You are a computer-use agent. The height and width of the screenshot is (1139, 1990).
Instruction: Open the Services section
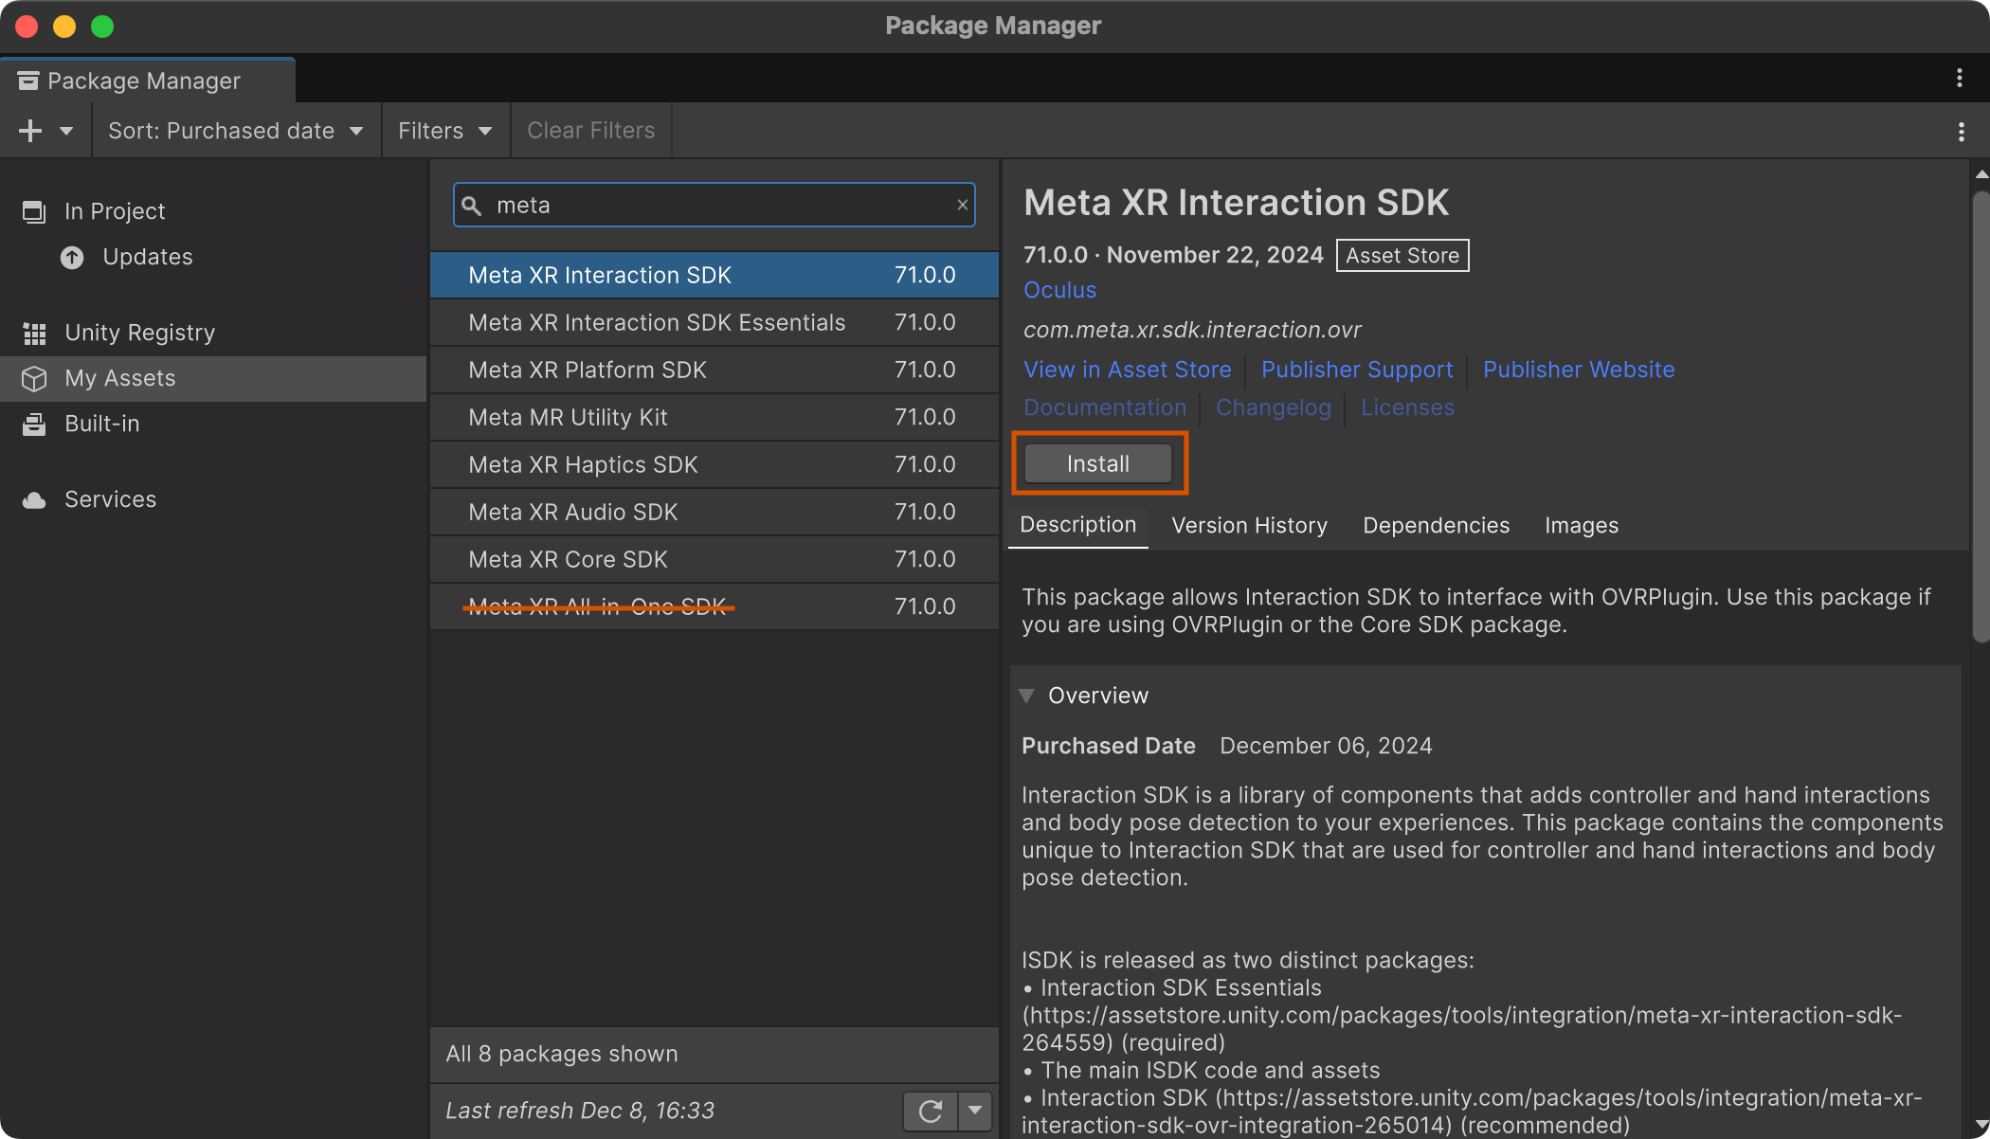110,498
